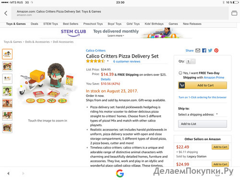
Task: Share the product on Facebook
Action: pos(204,50)
